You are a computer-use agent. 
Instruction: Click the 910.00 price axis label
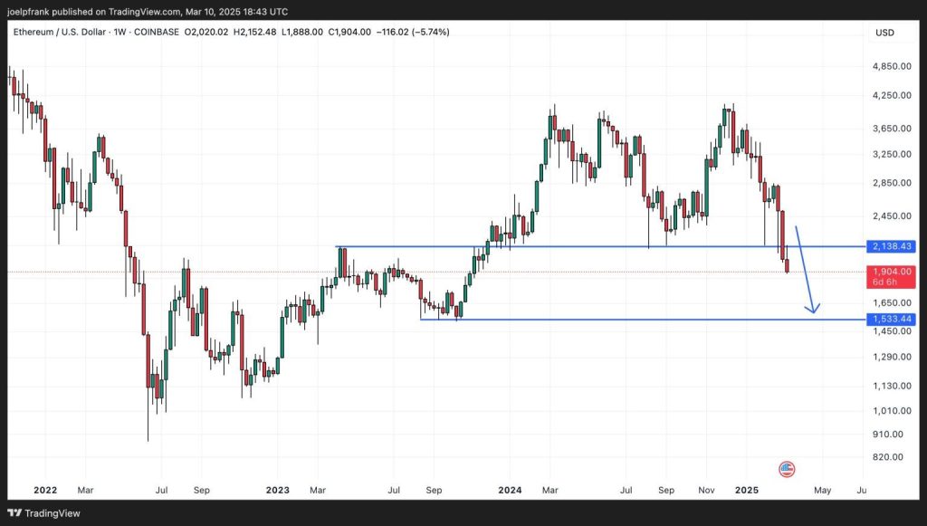[x=888, y=435]
